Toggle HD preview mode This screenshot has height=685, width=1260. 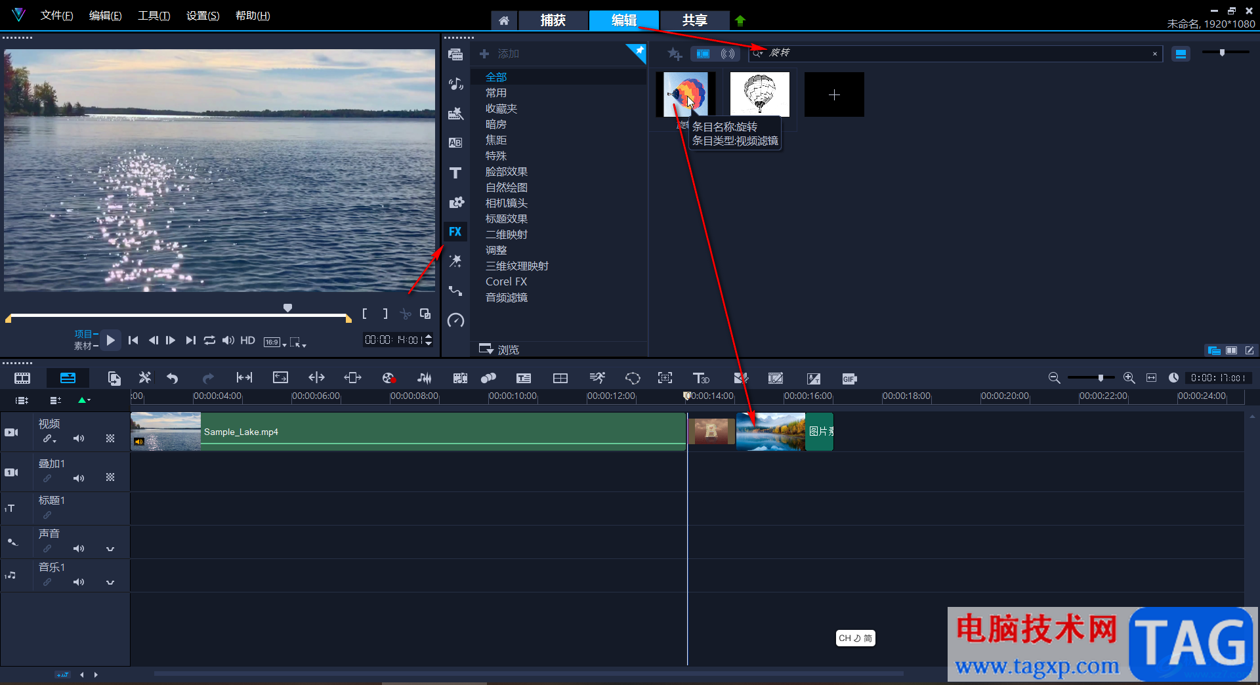point(247,340)
